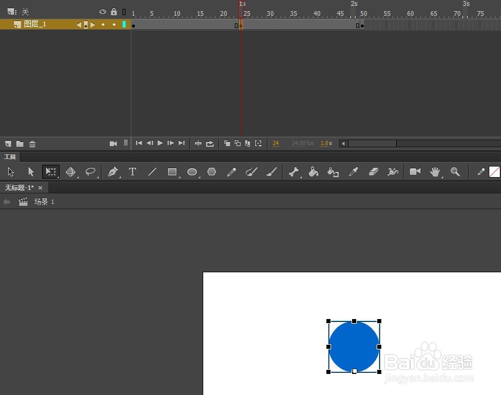Select the Zoom tool
Screen dimensions: 501x395
(456, 172)
